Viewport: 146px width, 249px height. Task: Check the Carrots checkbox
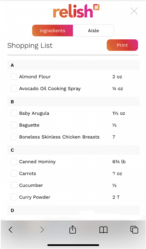coord(14,174)
